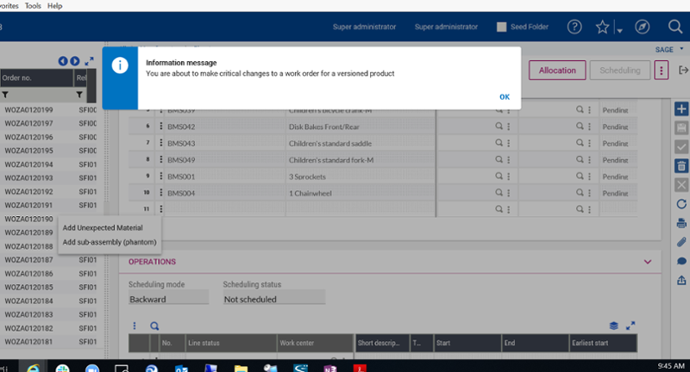Image resolution: width=690 pixels, height=372 pixels.
Task: Select Add Unexpected Material menu entry
Action: 103,228
